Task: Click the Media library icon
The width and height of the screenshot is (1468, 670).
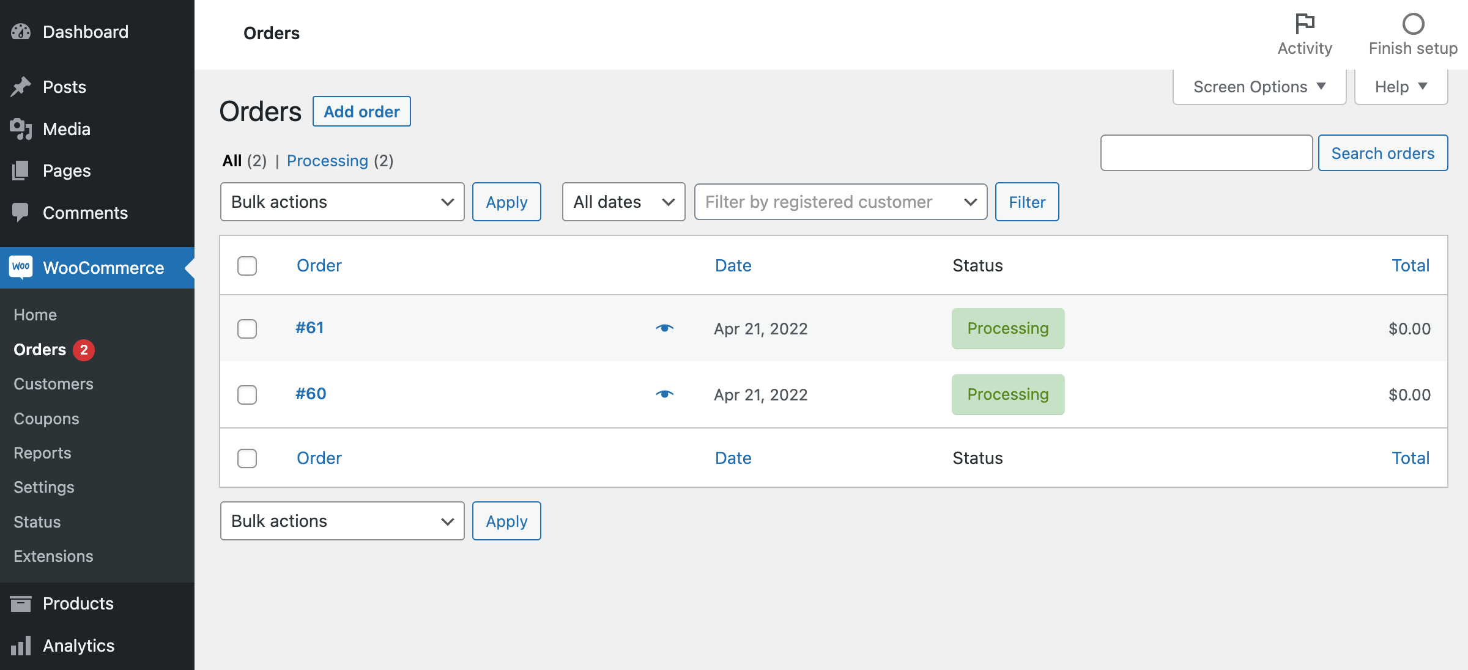Action: (21, 129)
